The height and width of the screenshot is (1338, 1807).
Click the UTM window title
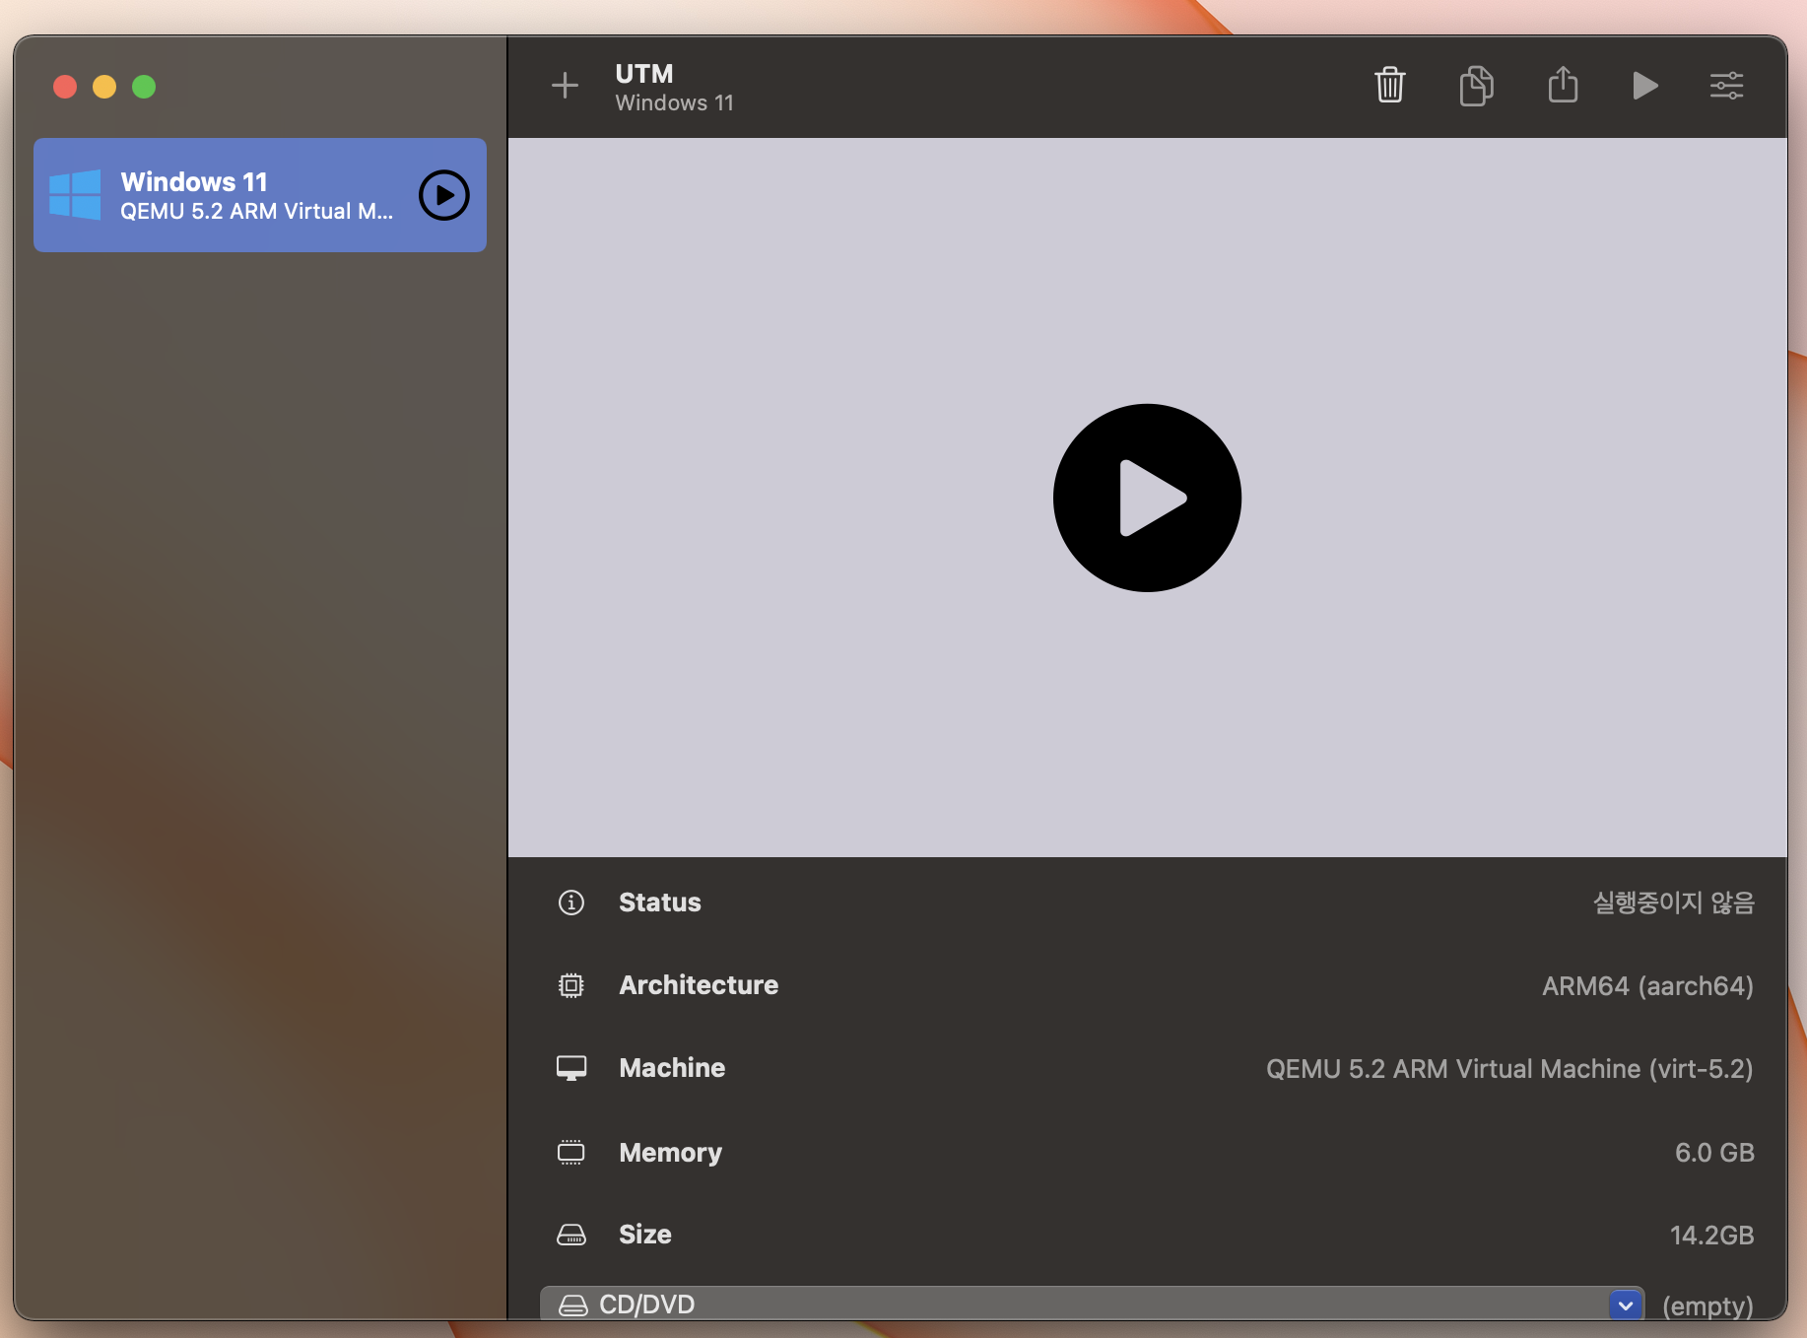pos(644,74)
